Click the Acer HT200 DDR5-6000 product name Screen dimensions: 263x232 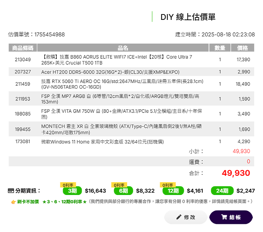click(110, 72)
